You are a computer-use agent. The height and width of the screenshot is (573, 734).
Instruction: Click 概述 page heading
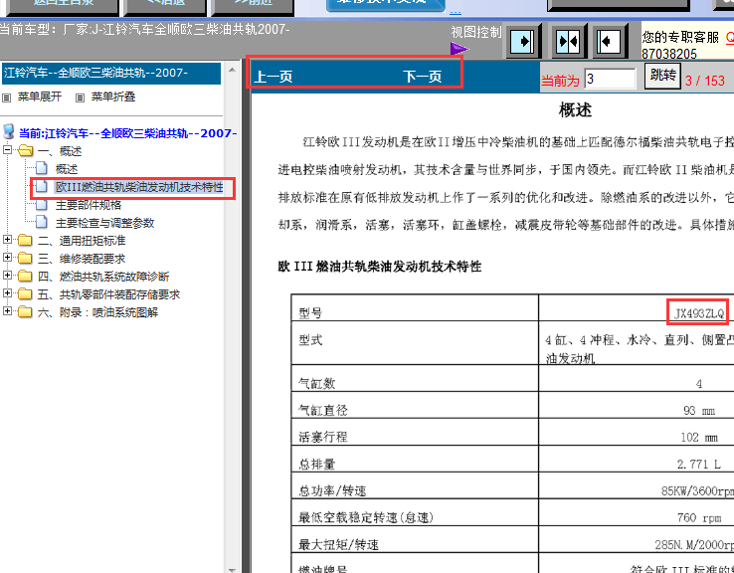point(575,110)
